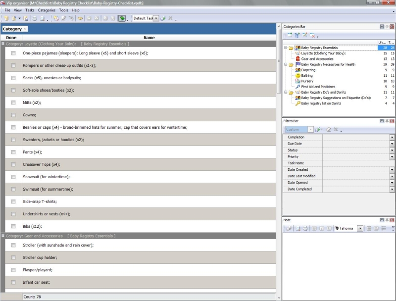Viewport: 396px width, 301px height.
Task: Mark Infant car seat as done
Action: coord(13,282)
